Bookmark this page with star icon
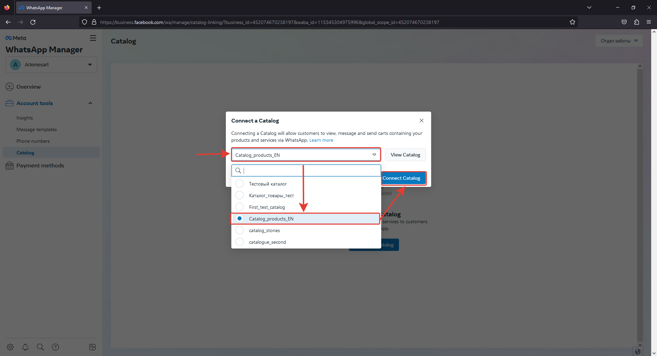This screenshot has height=356, width=657. click(x=572, y=22)
